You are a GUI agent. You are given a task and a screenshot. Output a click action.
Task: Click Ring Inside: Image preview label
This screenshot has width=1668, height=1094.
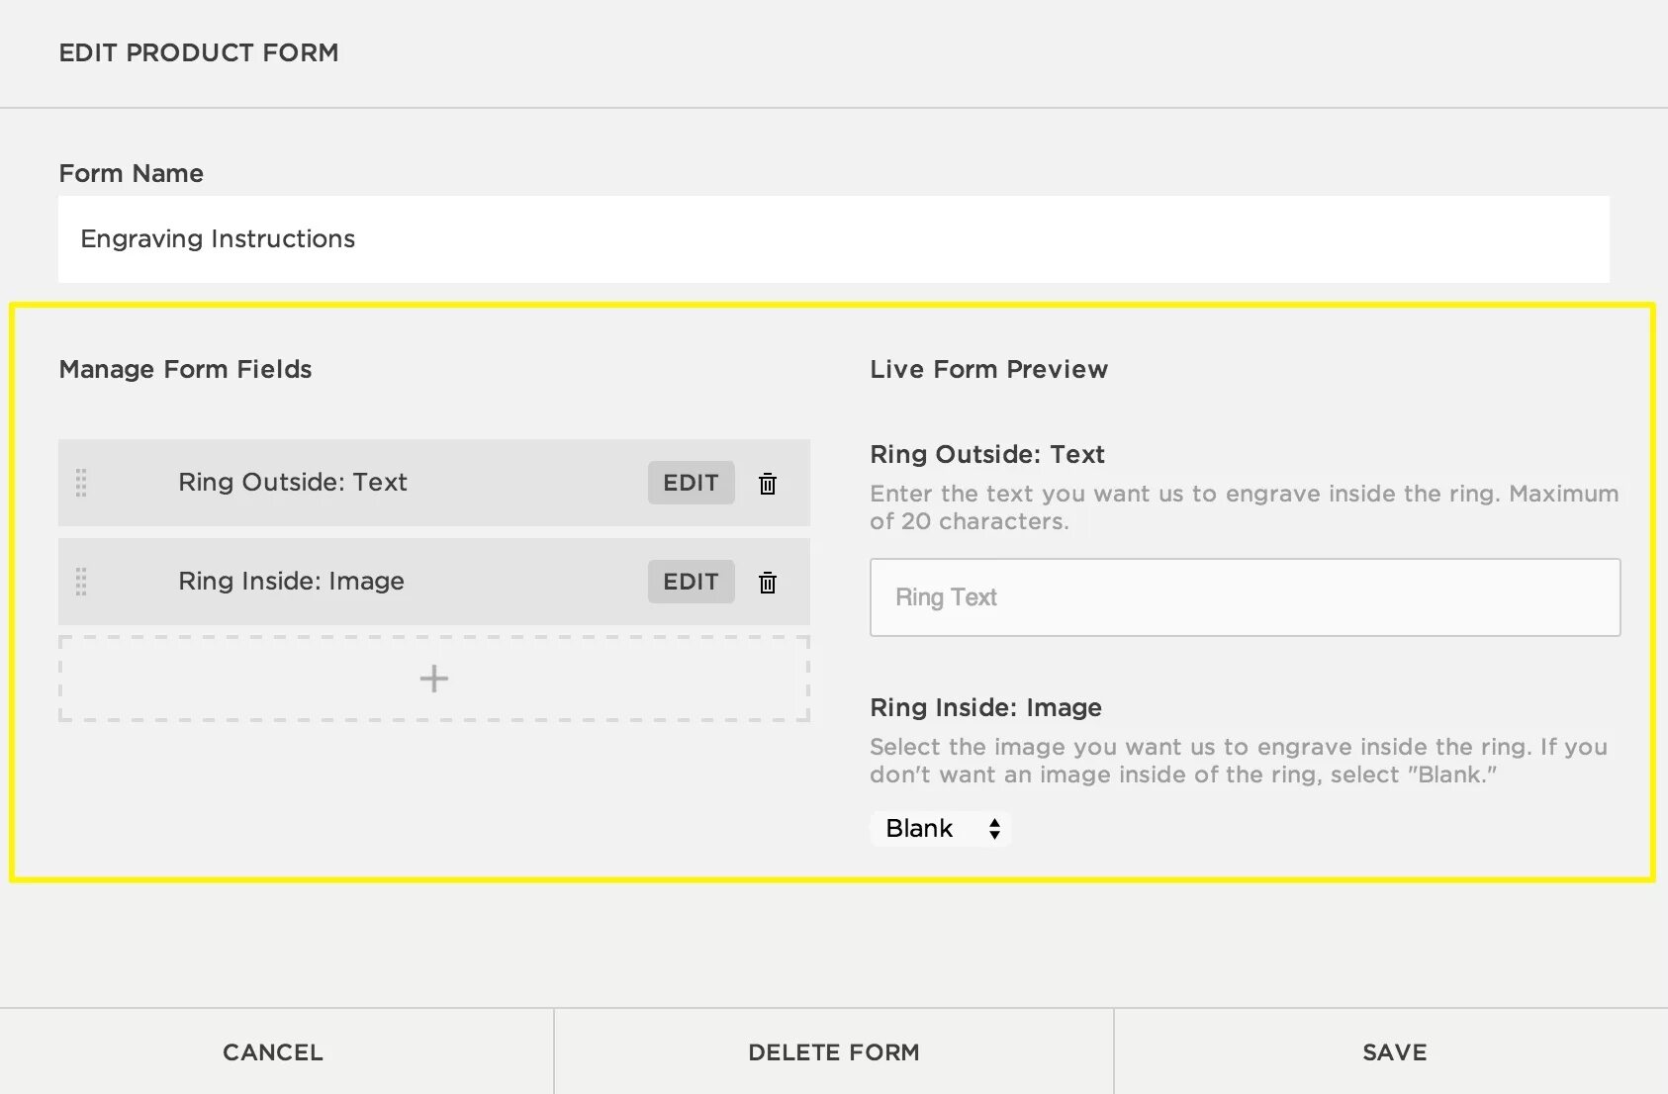click(x=985, y=708)
